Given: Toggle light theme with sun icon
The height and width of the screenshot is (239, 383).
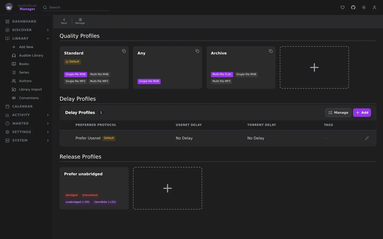Looking at the screenshot, I should (364, 7).
